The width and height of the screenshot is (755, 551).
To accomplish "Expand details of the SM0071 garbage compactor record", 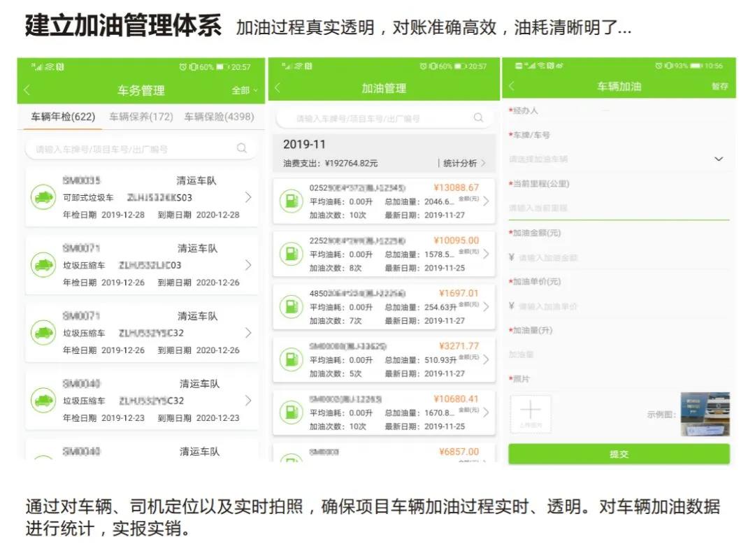I will 249,265.
